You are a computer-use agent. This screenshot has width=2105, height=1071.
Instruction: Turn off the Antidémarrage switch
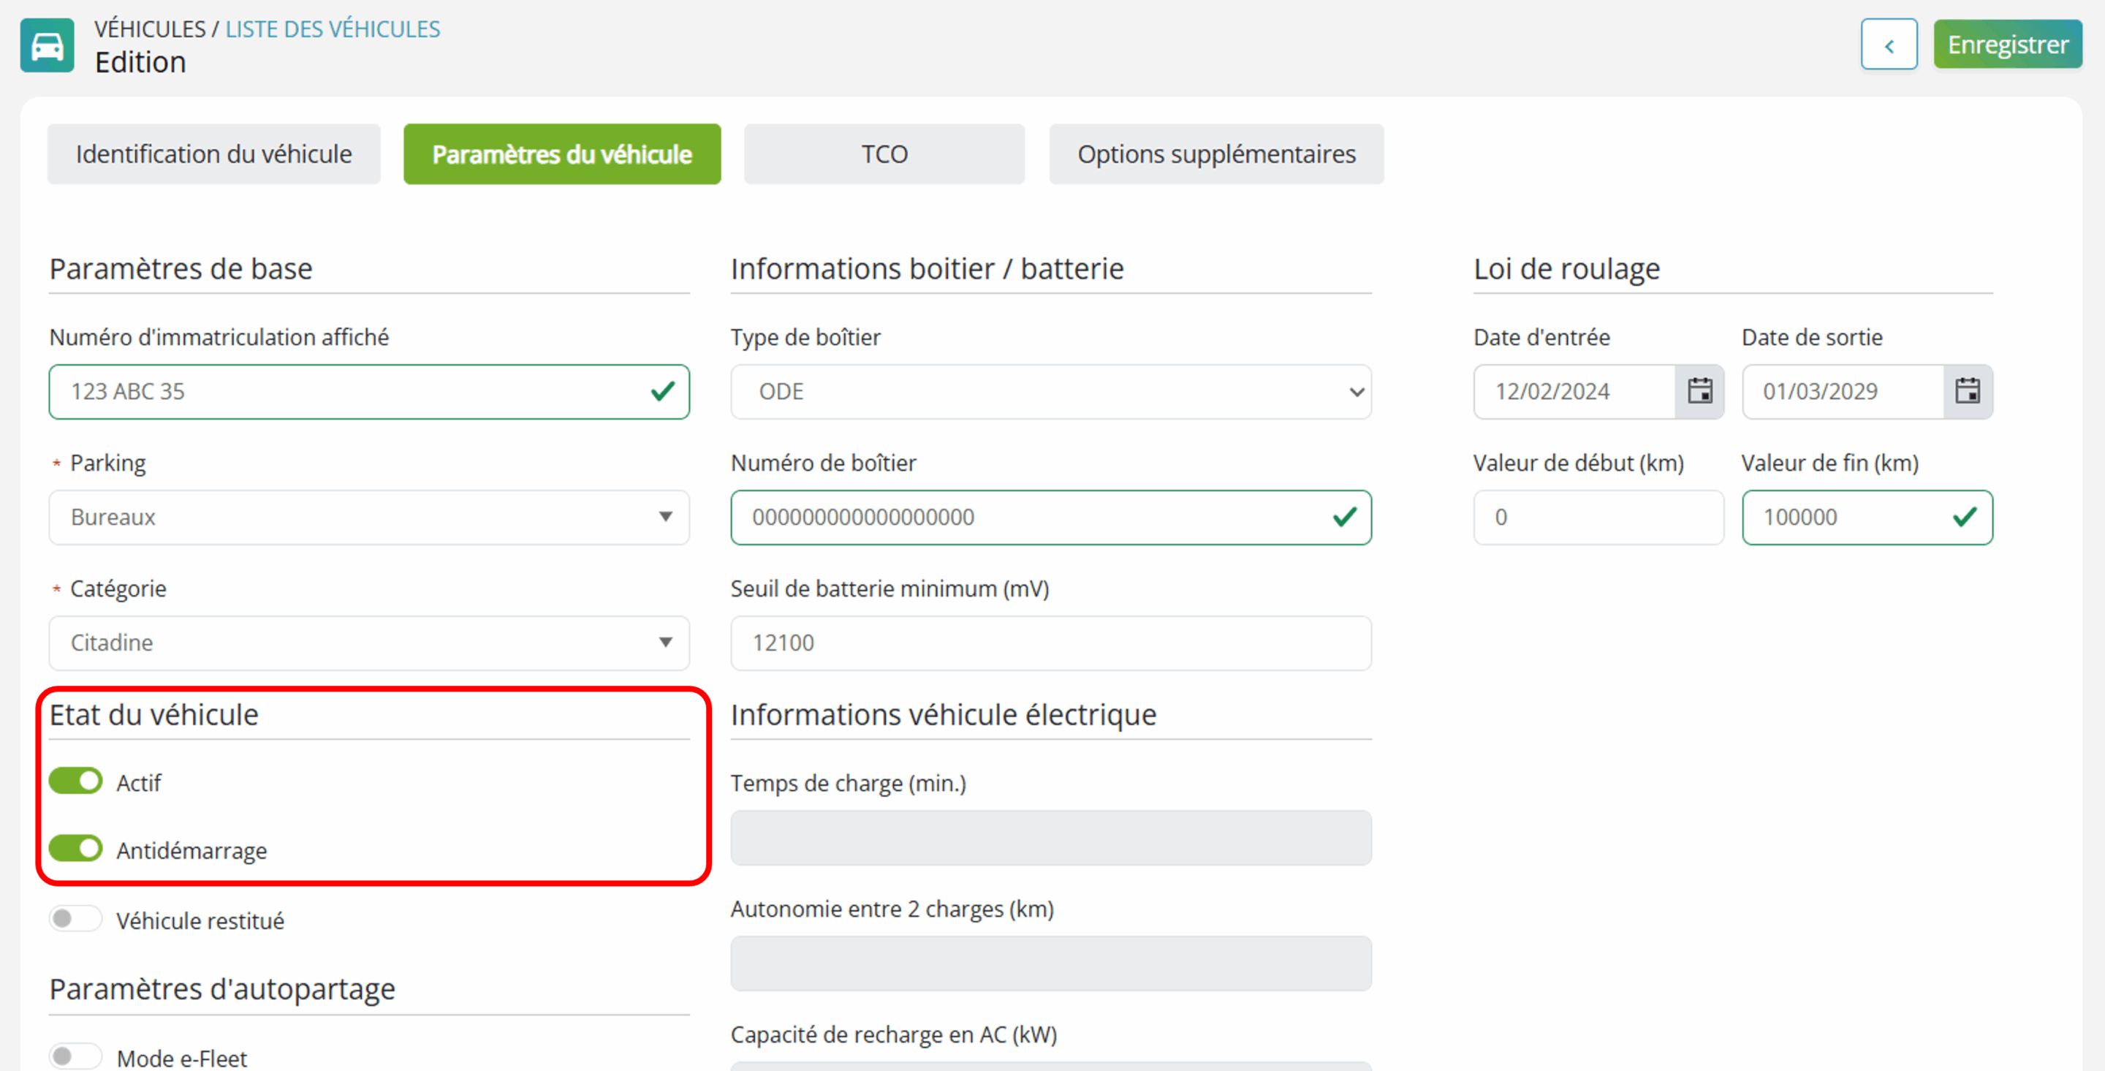(x=75, y=849)
